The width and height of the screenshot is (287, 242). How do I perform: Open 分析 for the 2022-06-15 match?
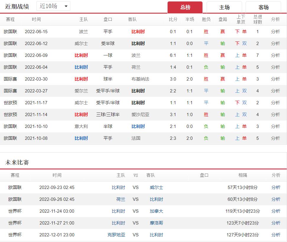(275, 32)
